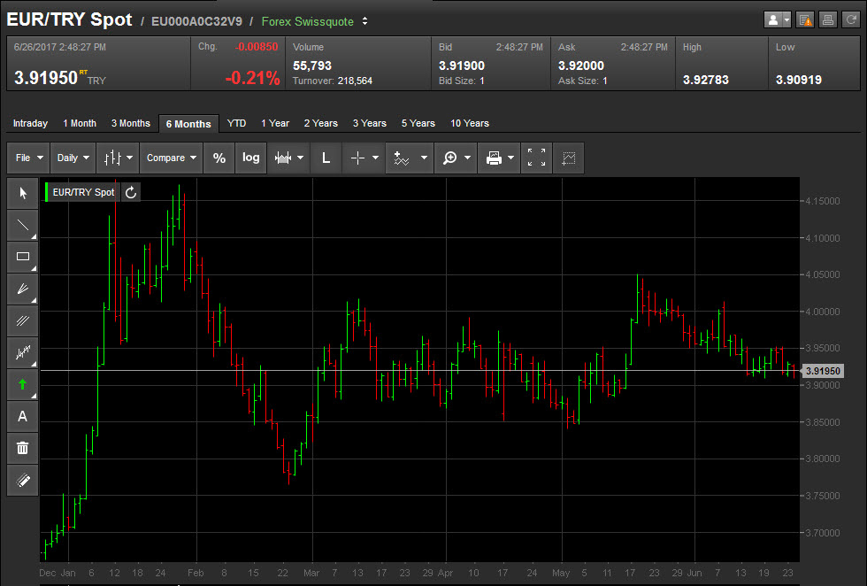Toggle the L last-price line button
The image size is (867, 586).
coord(326,158)
